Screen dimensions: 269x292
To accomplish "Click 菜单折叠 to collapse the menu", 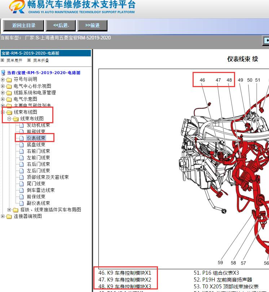I will coord(41,60).
